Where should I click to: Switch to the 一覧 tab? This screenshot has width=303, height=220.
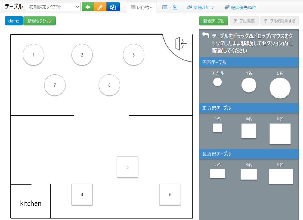pyautogui.click(x=170, y=8)
